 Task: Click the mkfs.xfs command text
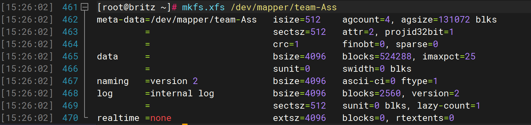coord(203,7)
